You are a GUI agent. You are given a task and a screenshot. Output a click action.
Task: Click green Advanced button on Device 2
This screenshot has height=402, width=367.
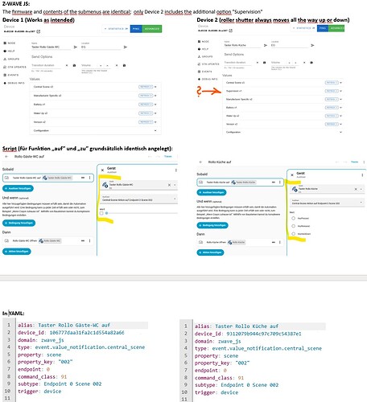tap(336, 28)
